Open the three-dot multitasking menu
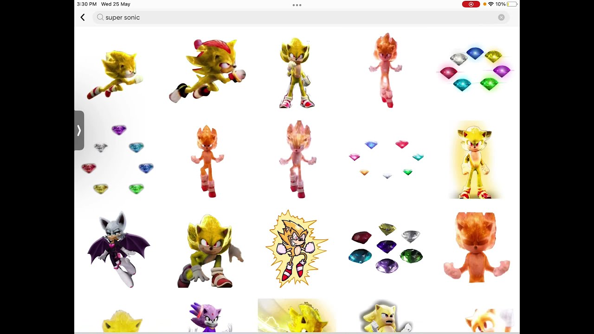594x334 pixels. [x=297, y=5]
